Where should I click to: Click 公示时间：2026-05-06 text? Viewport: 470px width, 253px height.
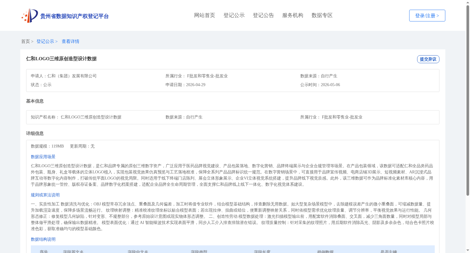point(320,85)
